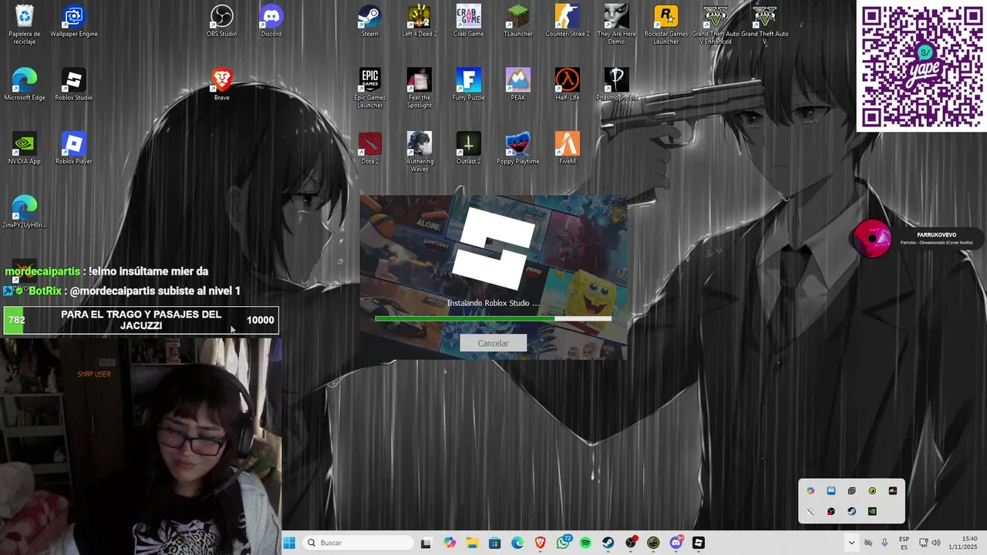The width and height of the screenshot is (987, 555).
Task: Open the volume control in system tray
Action: click(x=936, y=543)
